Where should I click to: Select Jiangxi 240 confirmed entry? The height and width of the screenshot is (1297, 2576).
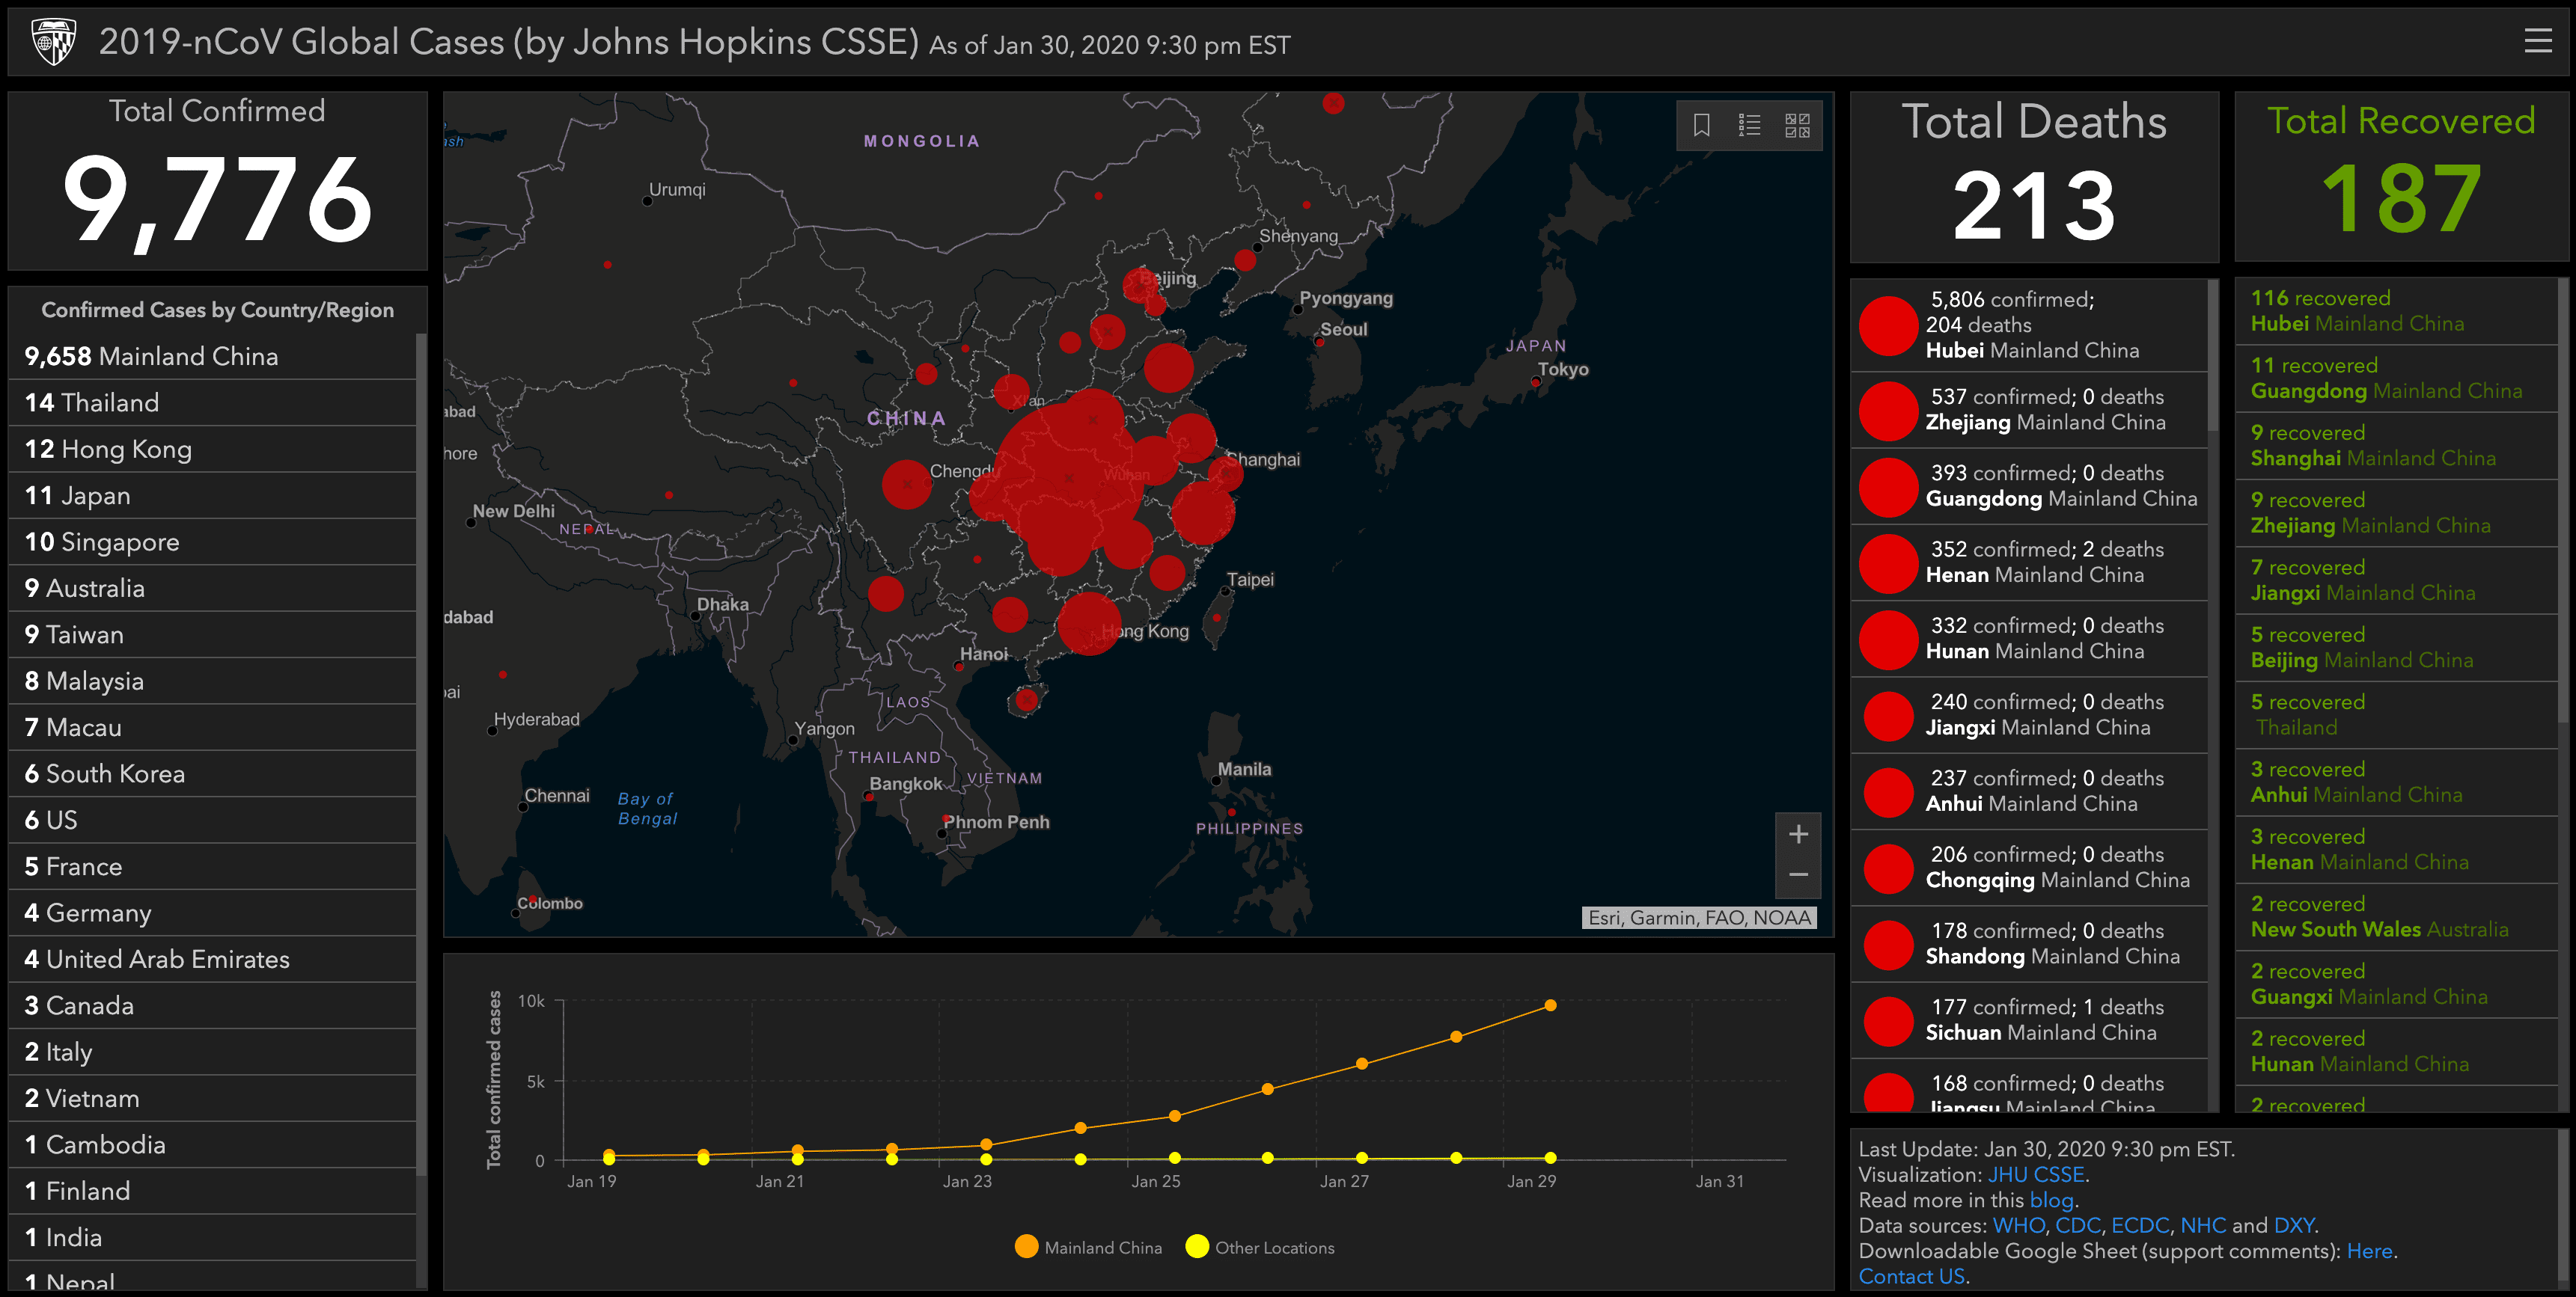click(x=2029, y=716)
